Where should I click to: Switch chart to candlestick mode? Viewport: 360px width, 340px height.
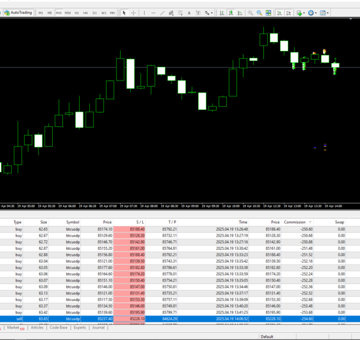point(232,12)
